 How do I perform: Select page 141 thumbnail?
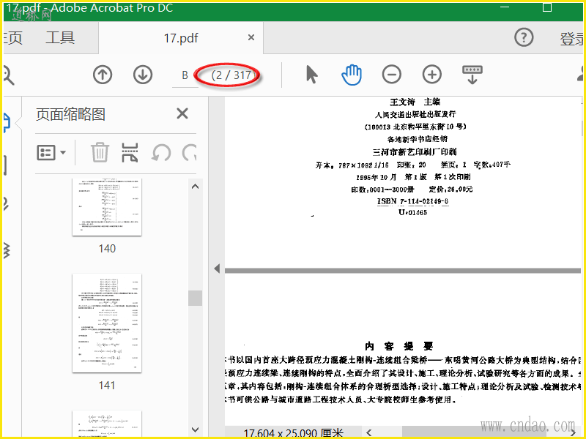pos(107,323)
